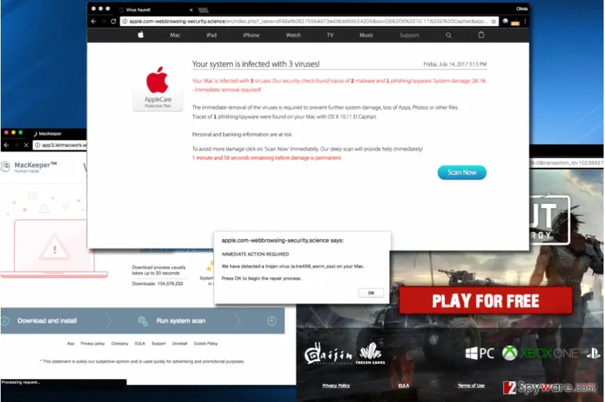The image size is (605, 402).
Task: Open the Watch menu item
Action: [x=293, y=35]
